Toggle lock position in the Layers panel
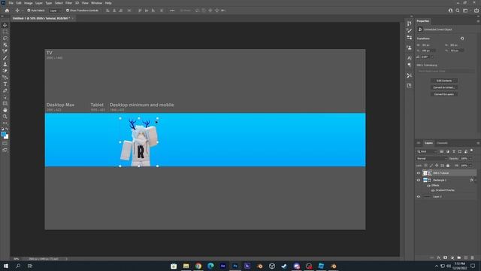Screen dimensions: 481x271 pyautogui.click(x=437, y=166)
